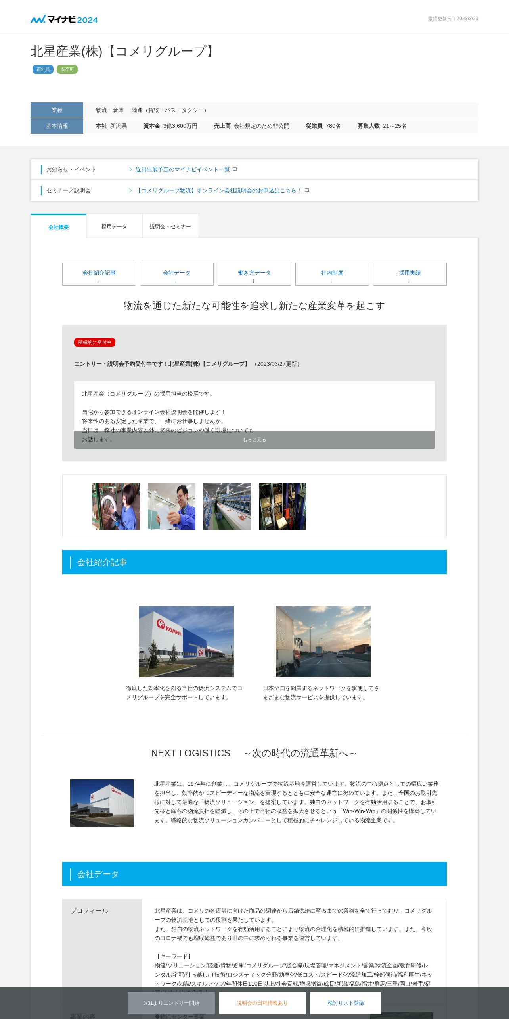Click the highway truck photo

[323, 641]
